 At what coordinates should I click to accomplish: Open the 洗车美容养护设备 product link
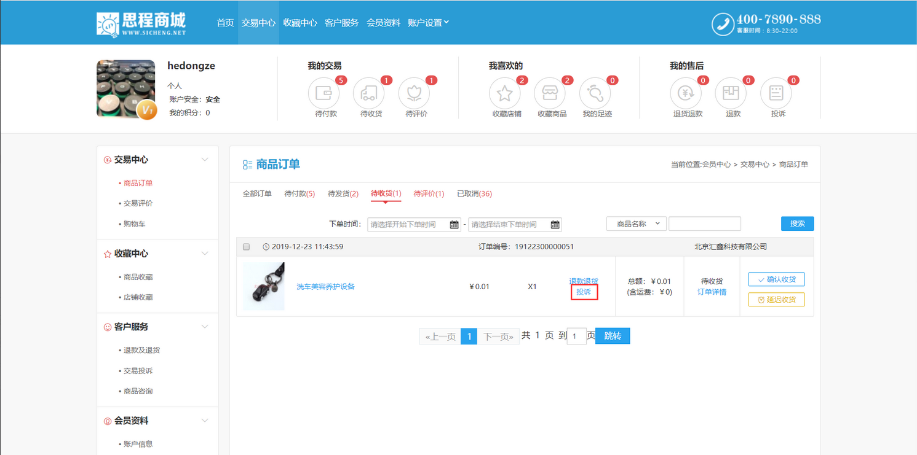(325, 287)
